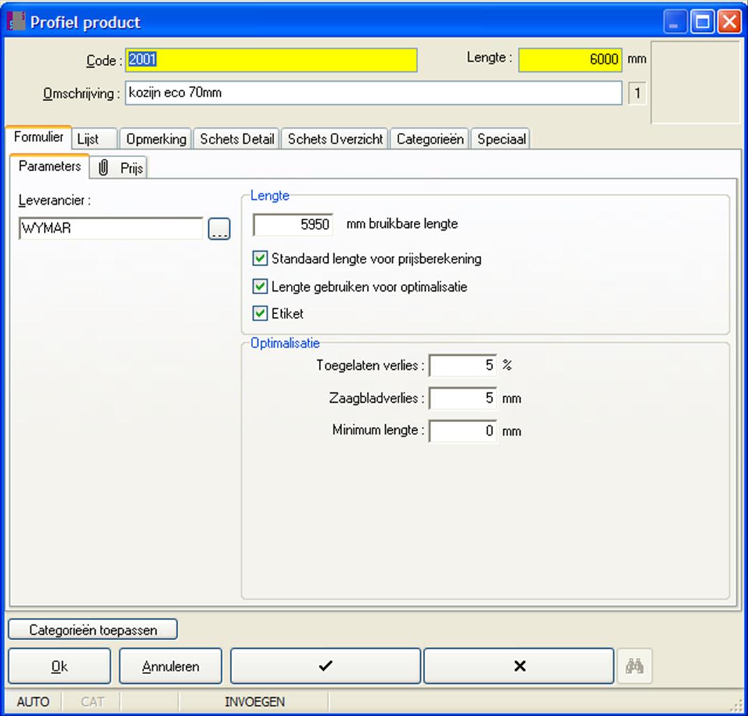Screen dimensions: 748x716
Task: Click AUTO in the status bar
Action: (33, 702)
